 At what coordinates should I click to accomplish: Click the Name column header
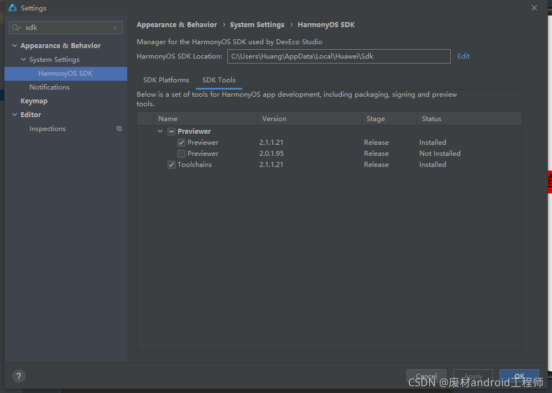click(x=206, y=119)
